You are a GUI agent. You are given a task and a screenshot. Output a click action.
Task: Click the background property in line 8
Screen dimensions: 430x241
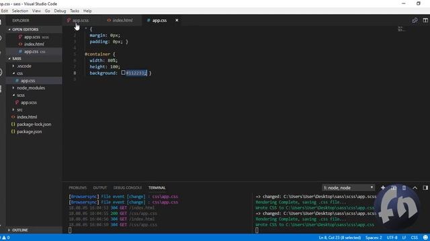coord(103,73)
